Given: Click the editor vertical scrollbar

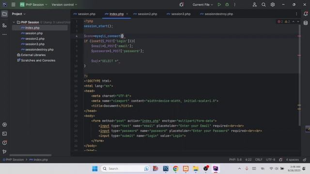Looking at the screenshot, I should pyautogui.click(x=300, y=75).
